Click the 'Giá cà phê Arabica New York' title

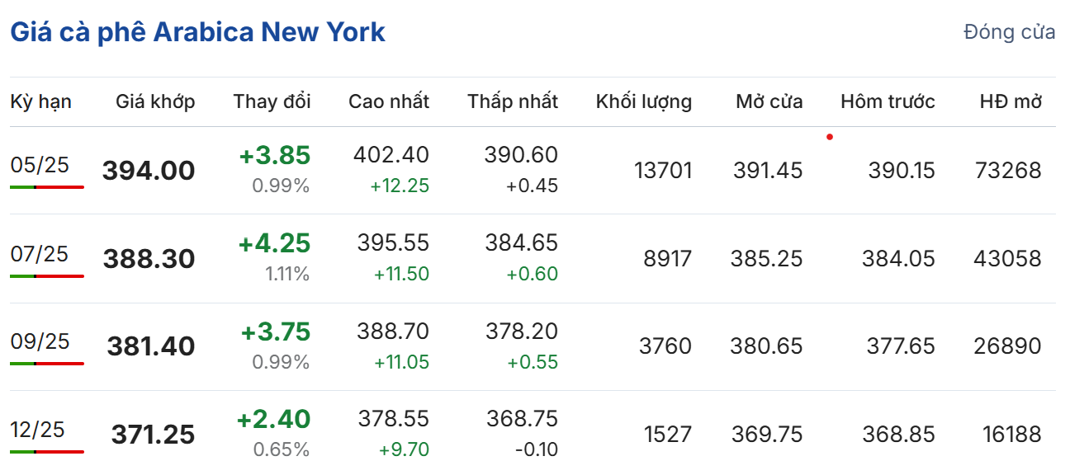click(197, 32)
